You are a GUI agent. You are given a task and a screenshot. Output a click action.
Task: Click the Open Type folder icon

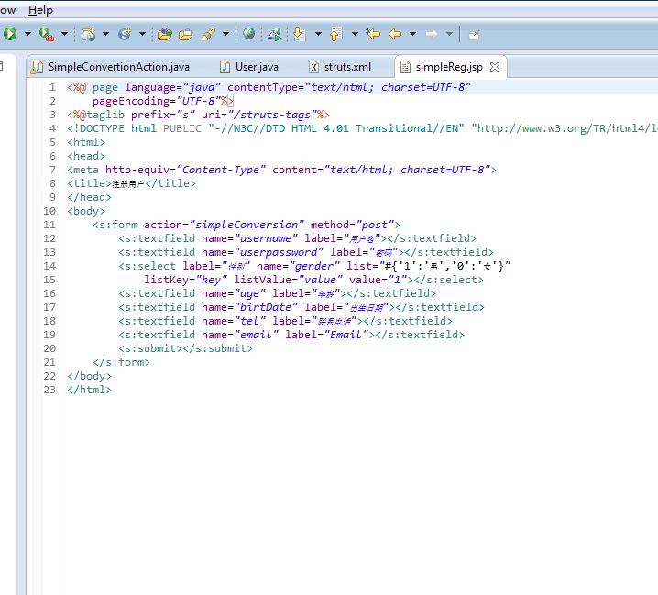[x=165, y=34]
